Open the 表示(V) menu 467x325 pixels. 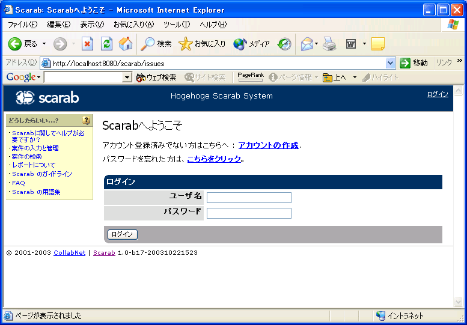point(92,25)
